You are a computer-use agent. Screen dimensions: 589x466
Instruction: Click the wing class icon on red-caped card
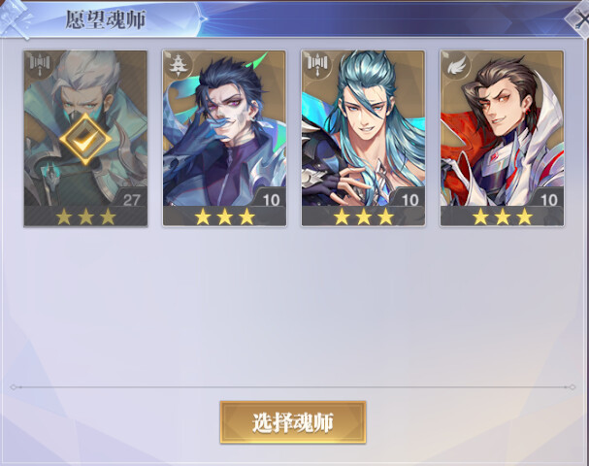click(455, 65)
